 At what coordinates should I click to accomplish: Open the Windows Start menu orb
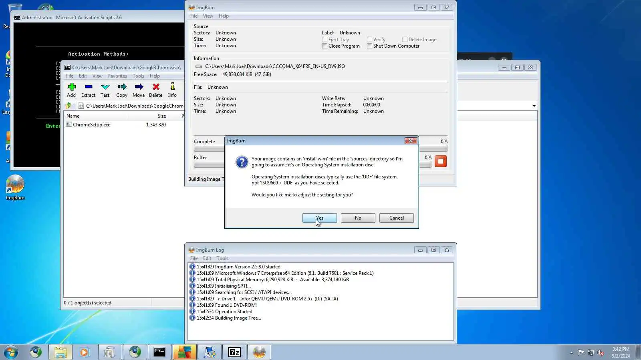(x=11, y=352)
